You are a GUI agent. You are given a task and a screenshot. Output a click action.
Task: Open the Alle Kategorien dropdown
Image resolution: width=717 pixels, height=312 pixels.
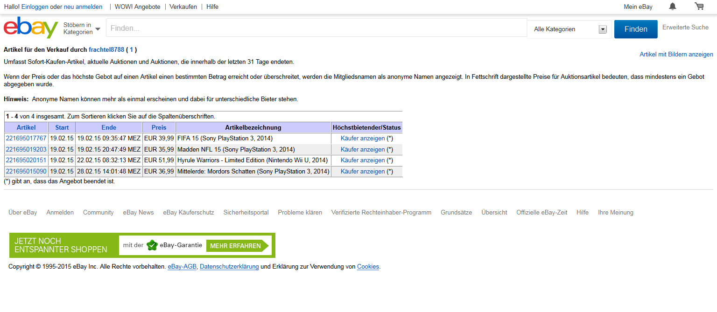(x=569, y=29)
